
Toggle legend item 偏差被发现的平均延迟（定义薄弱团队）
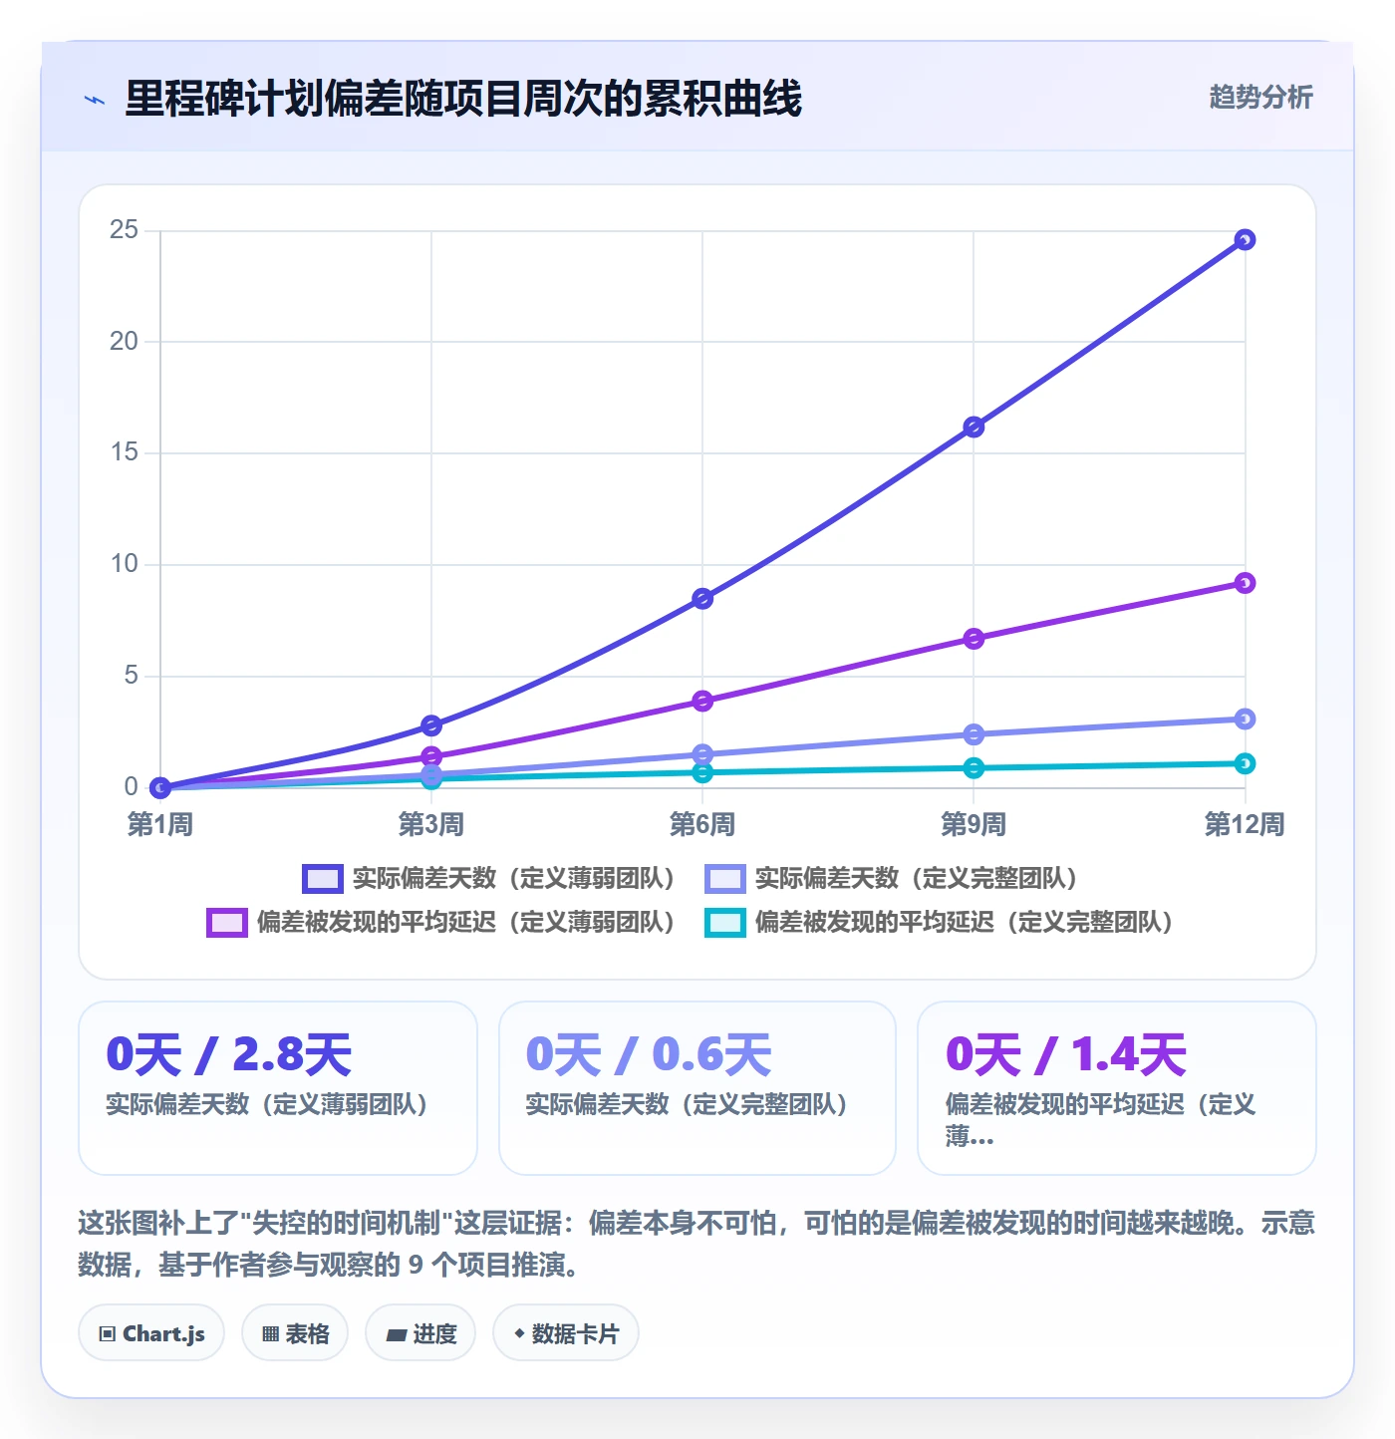coord(441,922)
